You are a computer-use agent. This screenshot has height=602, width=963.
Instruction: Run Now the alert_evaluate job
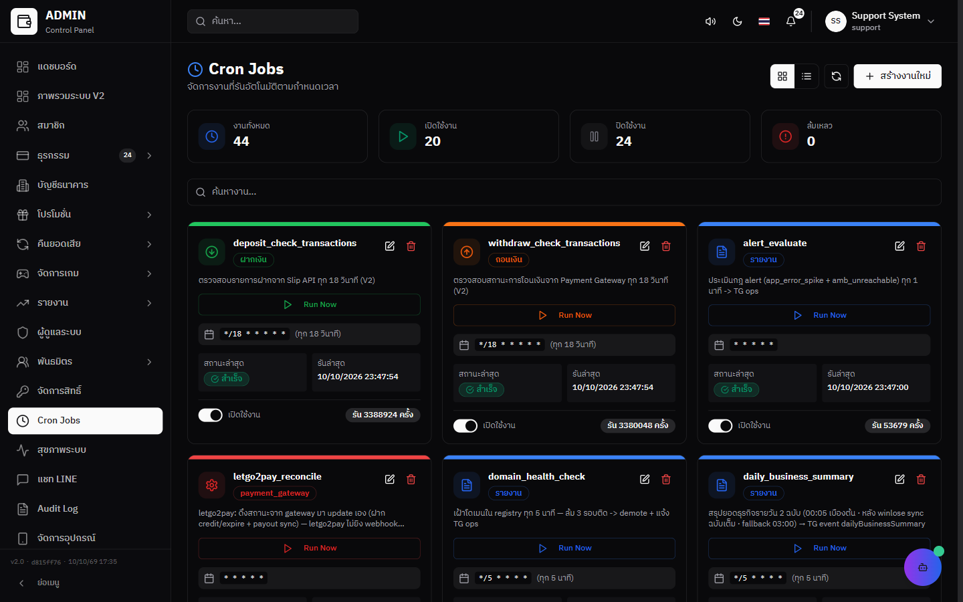(x=819, y=315)
